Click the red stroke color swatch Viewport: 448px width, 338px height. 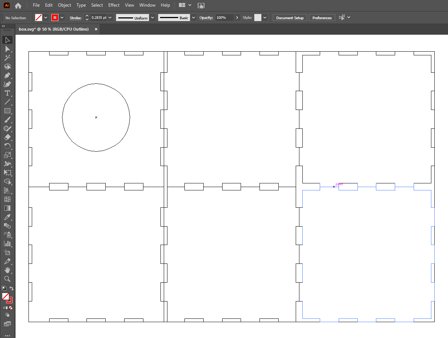click(55, 18)
